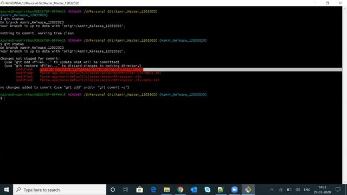Image resolution: width=347 pixels, height=195 pixels.
Task: Open the volume control in the tray
Action: pos(298,190)
